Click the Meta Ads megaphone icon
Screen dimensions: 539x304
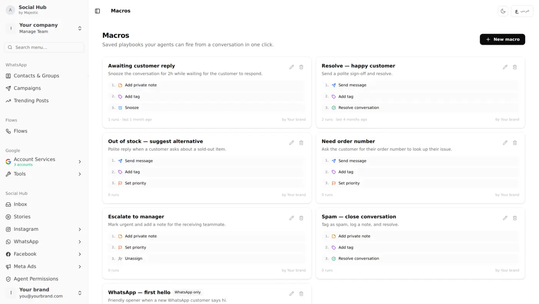click(8, 266)
